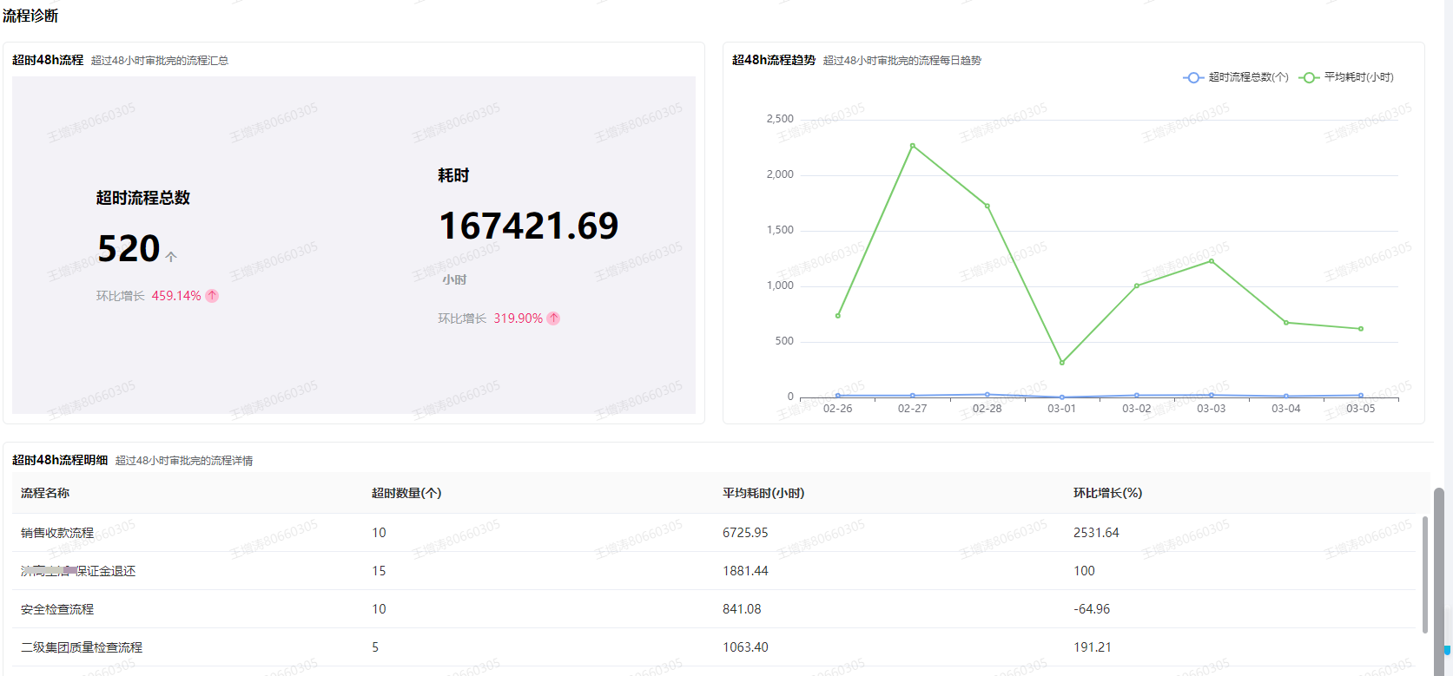Sort by 环比增长(%) column header
1453x676 pixels.
pos(1107,493)
